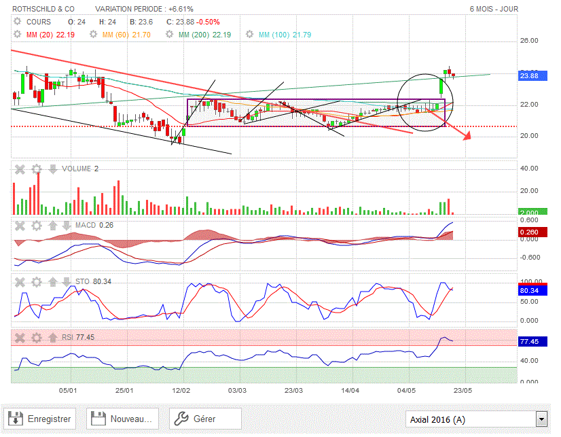Open the Gérer management button

[x=205, y=419]
